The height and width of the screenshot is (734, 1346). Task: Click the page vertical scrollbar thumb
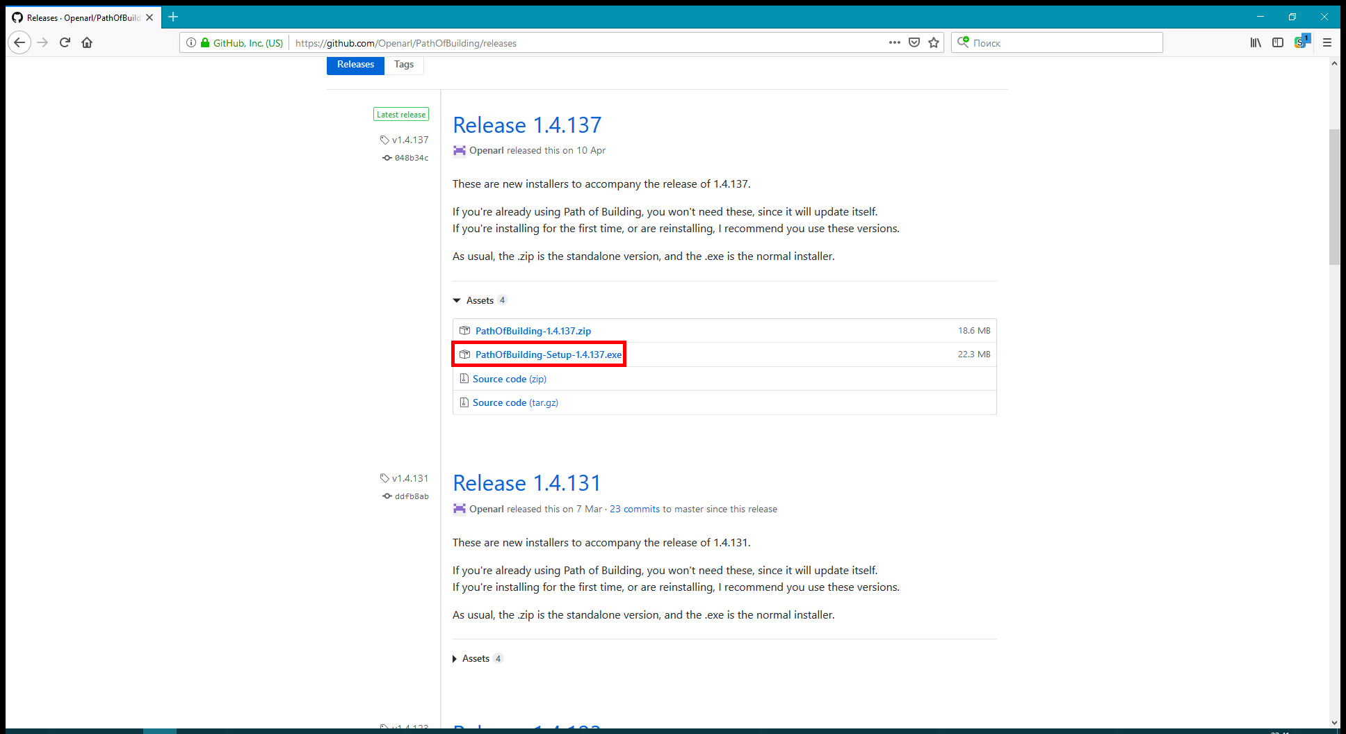click(1334, 197)
